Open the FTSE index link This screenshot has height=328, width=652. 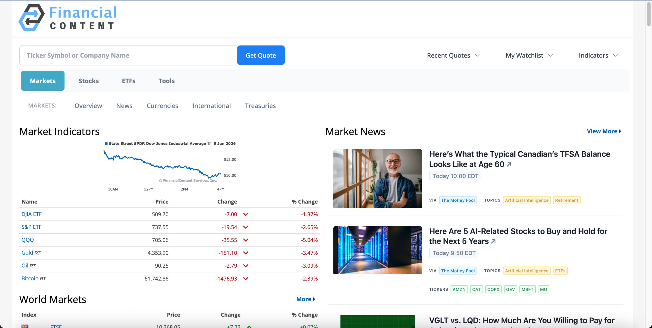click(x=56, y=326)
